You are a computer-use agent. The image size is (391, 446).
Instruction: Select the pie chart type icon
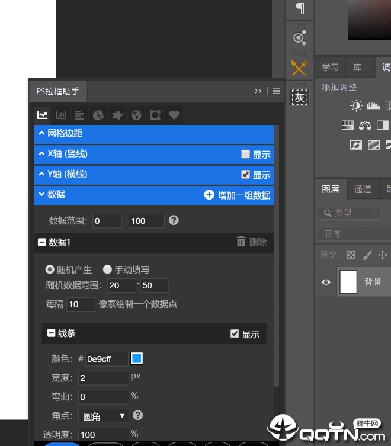point(98,115)
